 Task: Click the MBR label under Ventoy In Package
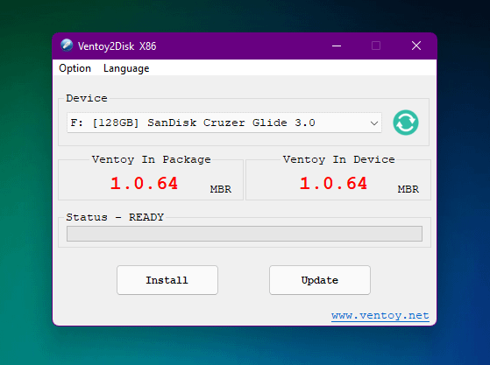click(221, 189)
